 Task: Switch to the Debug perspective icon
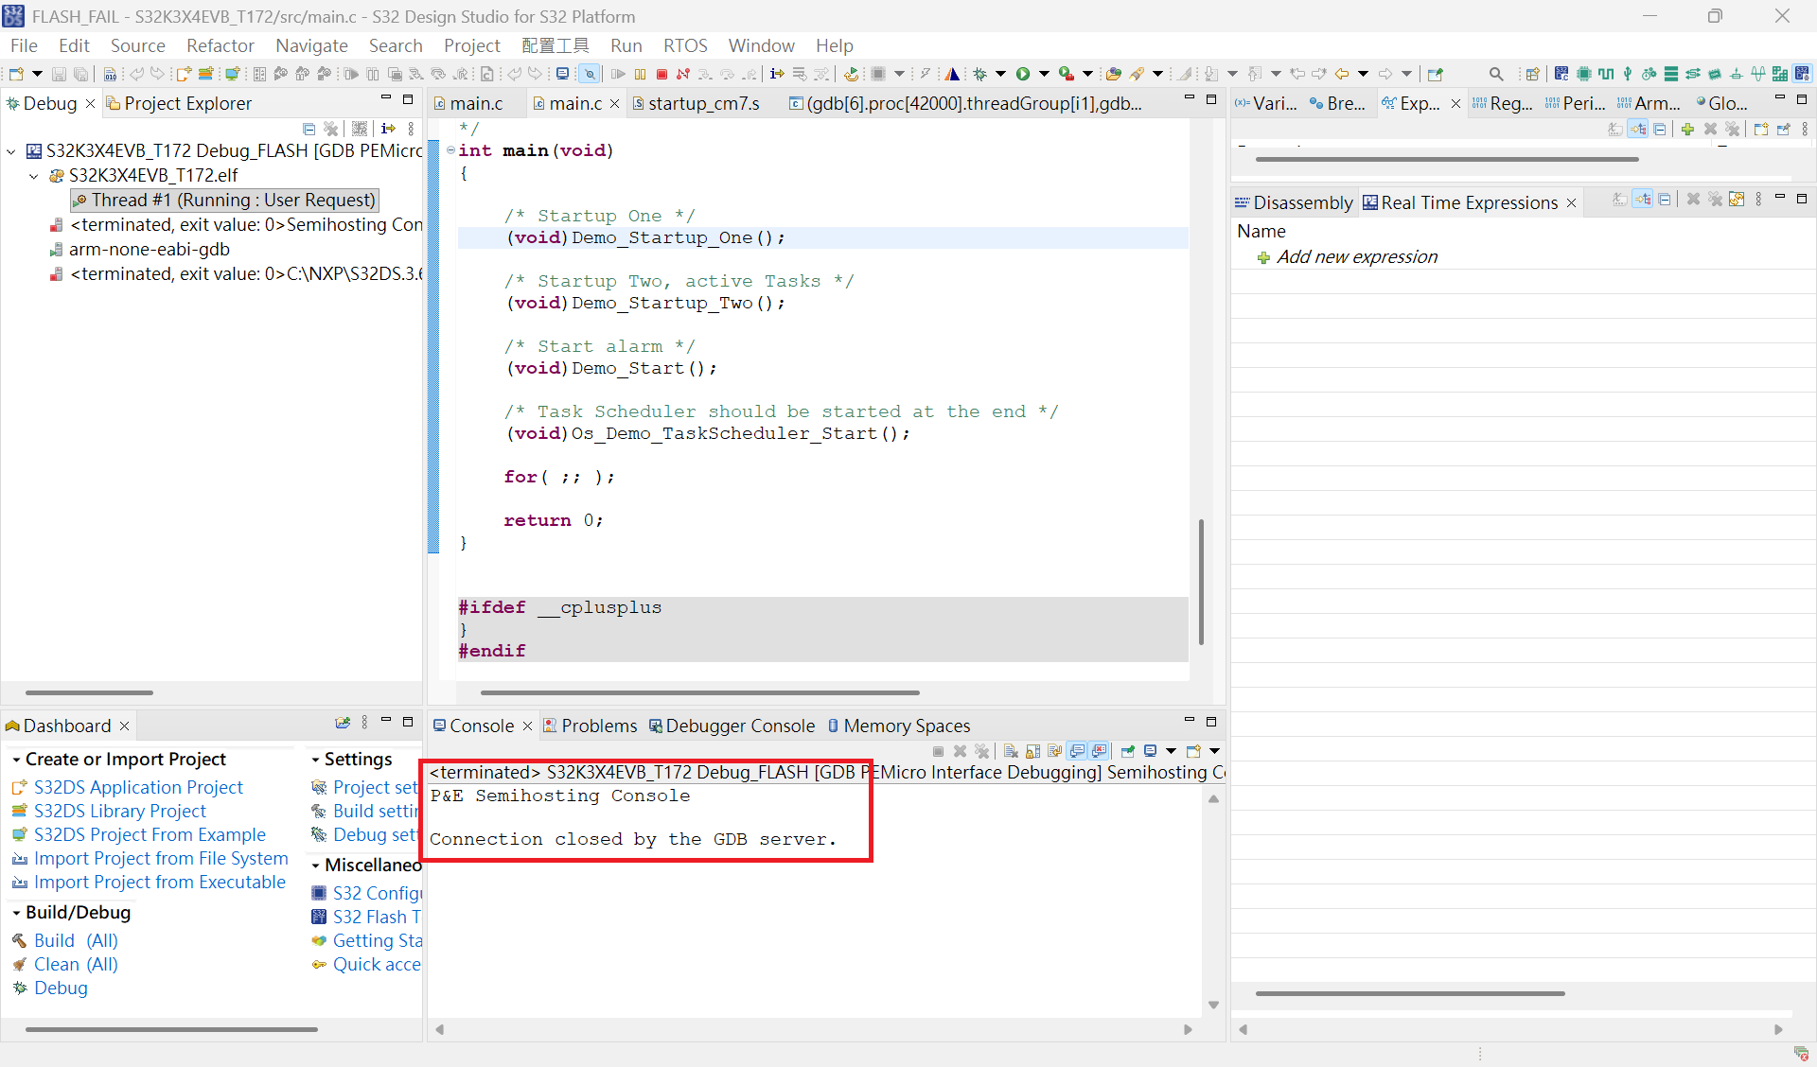coord(1802,74)
